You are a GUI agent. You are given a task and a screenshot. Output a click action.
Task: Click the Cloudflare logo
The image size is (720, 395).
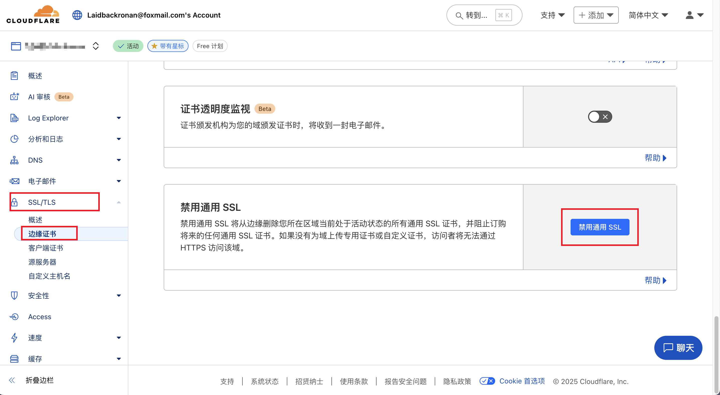pos(33,15)
